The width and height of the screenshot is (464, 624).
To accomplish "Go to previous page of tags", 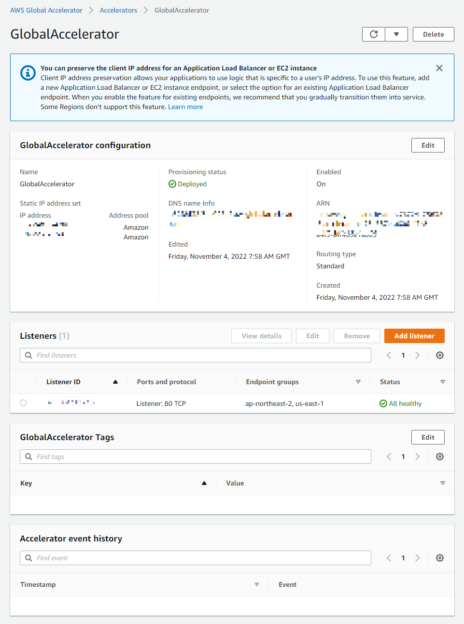I will (x=389, y=457).
